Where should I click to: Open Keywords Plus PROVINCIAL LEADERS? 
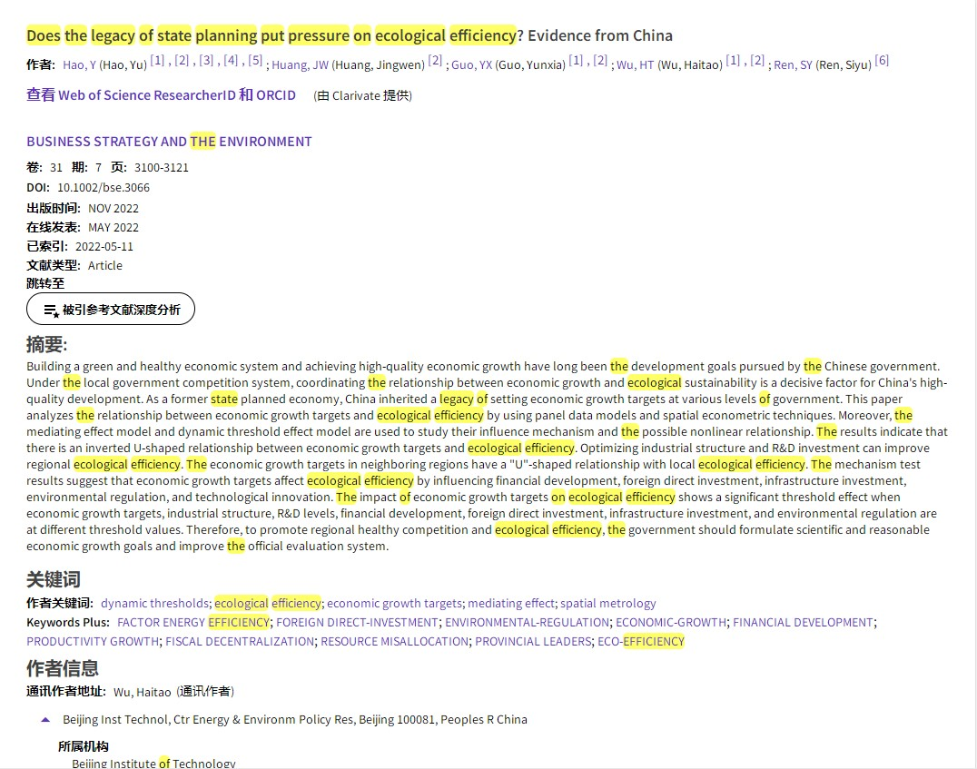[533, 641]
